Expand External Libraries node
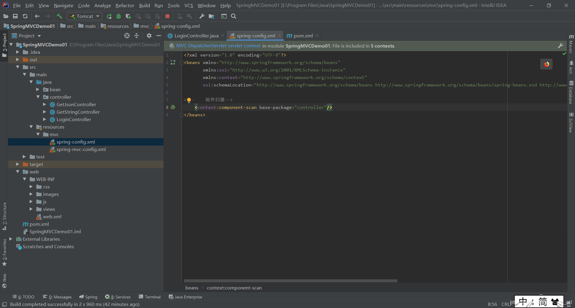The width and height of the screenshot is (575, 308). [x=11, y=239]
